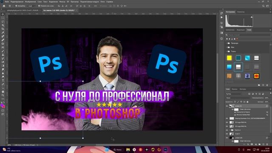Select the Rectangular Marquee tool
272x153 pixels.
tap(3, 18)
